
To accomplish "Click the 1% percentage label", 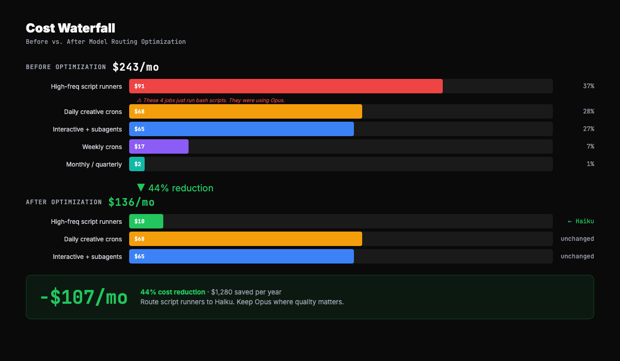I will (x=590, y=164).
